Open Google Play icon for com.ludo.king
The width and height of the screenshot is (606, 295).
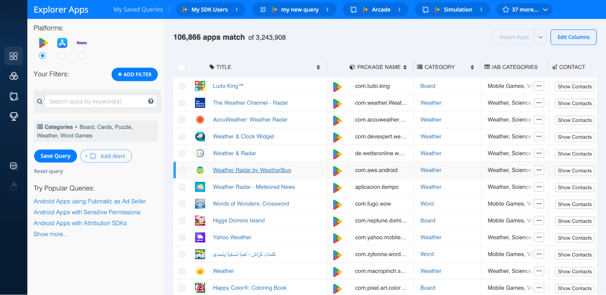coord(337,87)
